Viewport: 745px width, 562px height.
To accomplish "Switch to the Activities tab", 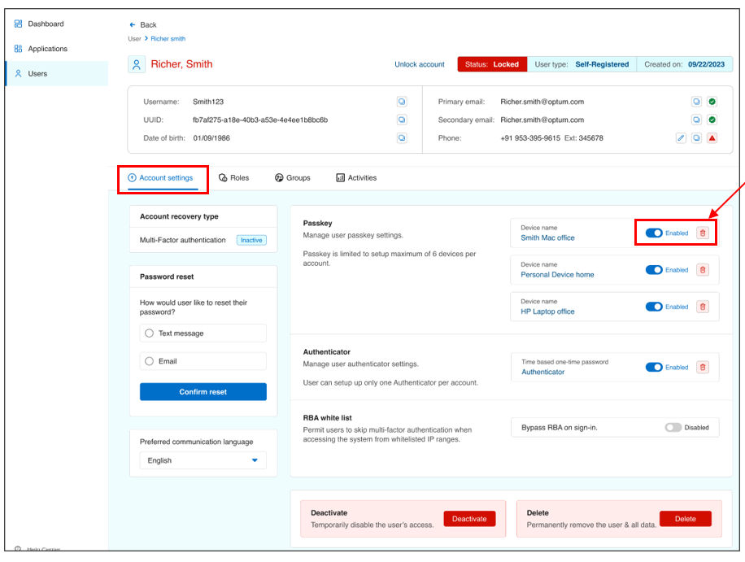I will (x=356, y=177).
